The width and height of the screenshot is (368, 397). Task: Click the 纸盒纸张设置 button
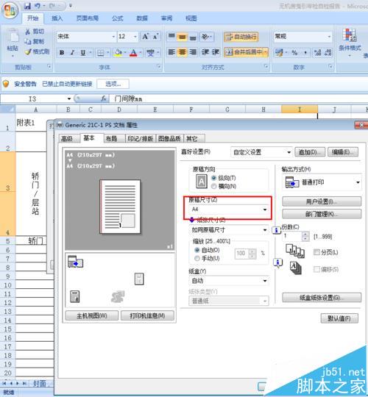322,298
